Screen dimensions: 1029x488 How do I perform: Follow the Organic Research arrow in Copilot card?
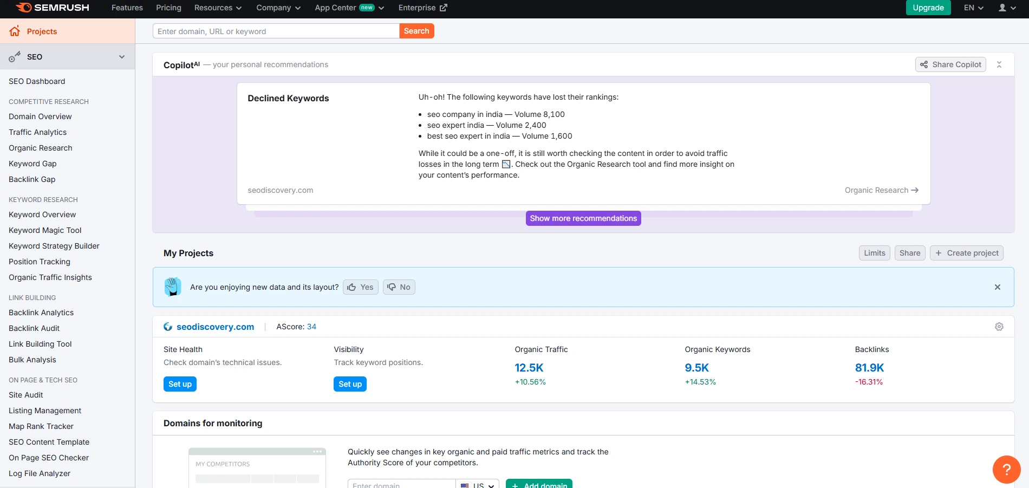[915, 190]
